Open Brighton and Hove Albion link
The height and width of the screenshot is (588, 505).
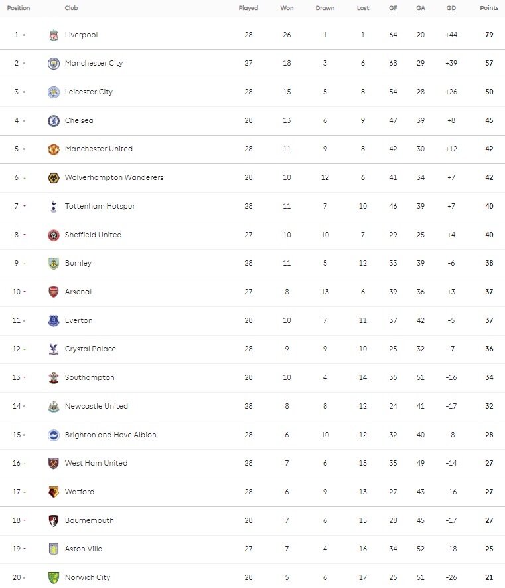click(x=110, y=435)
